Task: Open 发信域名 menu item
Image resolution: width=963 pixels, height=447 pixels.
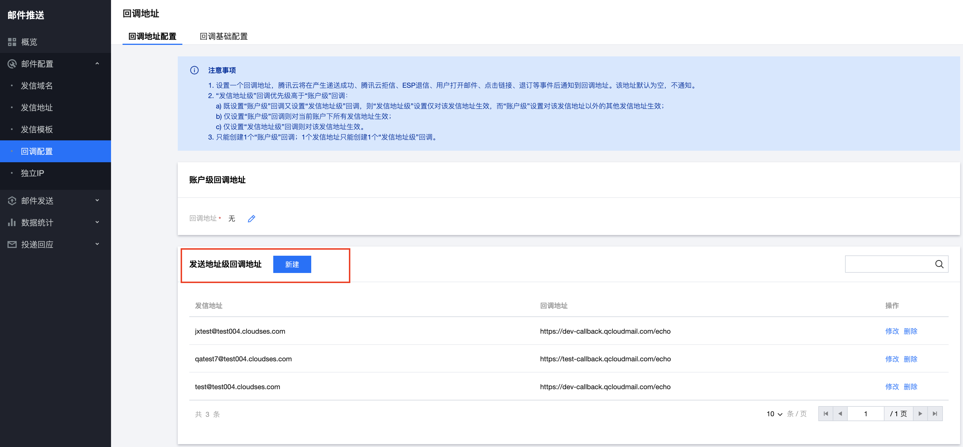Action: [x=55, y=86]
